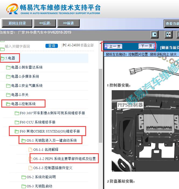Click folder icon of 电器-I-开关
This screenshot has height=189, width=179.
[x=8, y=95]
